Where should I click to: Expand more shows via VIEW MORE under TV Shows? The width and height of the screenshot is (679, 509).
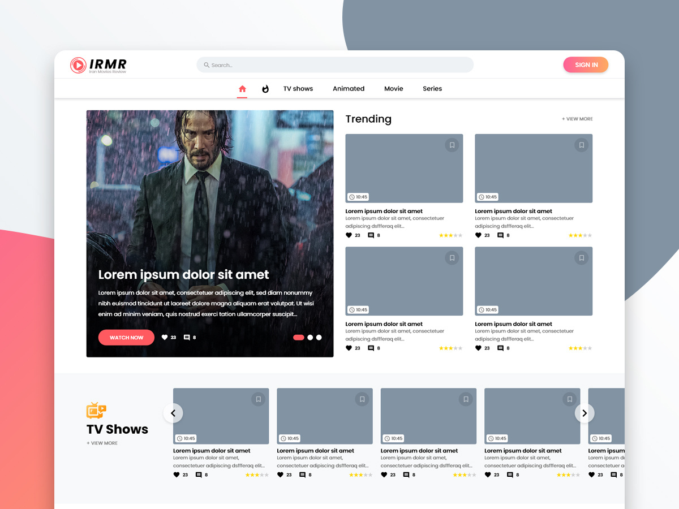pos(102,443)
